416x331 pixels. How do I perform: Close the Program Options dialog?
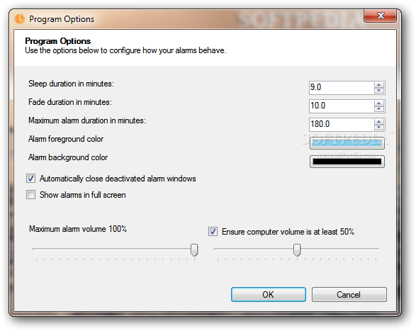(x=380, y=16)
